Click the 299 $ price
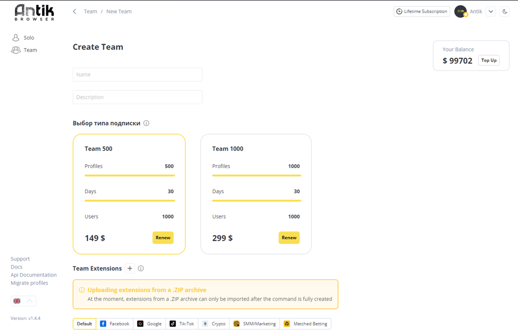Viewport: 518px width, 335px height. pos(222,238)
